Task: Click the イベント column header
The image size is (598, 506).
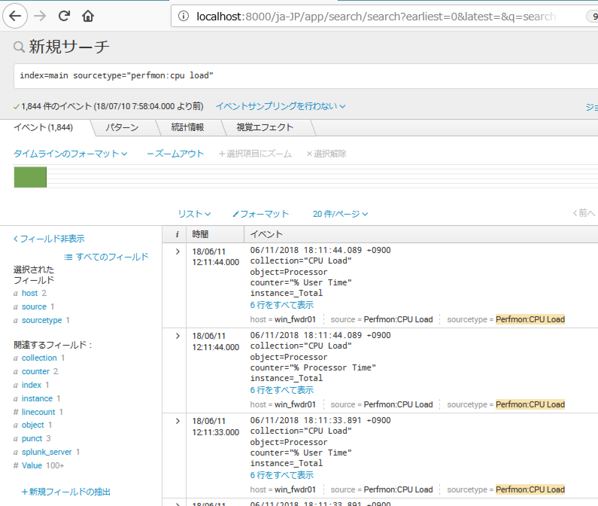Action: pos(267,234)
